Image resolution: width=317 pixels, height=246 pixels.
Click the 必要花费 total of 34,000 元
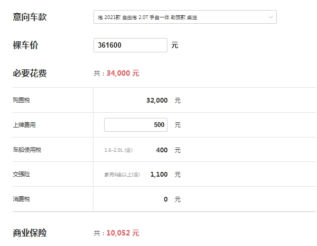coord(123,73)
